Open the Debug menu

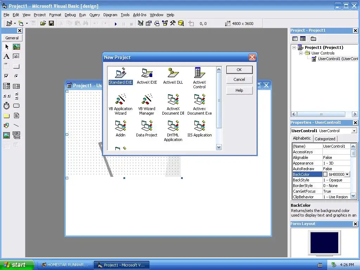click(x=70, y=15)
